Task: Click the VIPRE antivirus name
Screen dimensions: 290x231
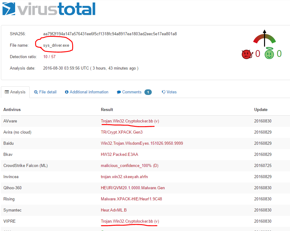Action: pyautogui.click(x=10, y=221)
